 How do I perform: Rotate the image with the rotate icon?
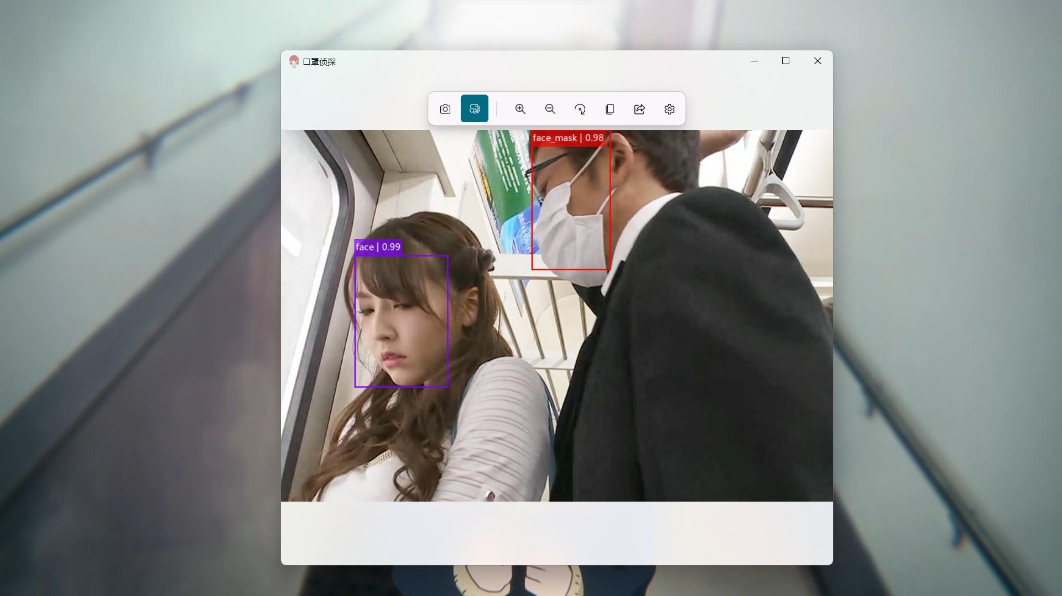coord(580,109)
